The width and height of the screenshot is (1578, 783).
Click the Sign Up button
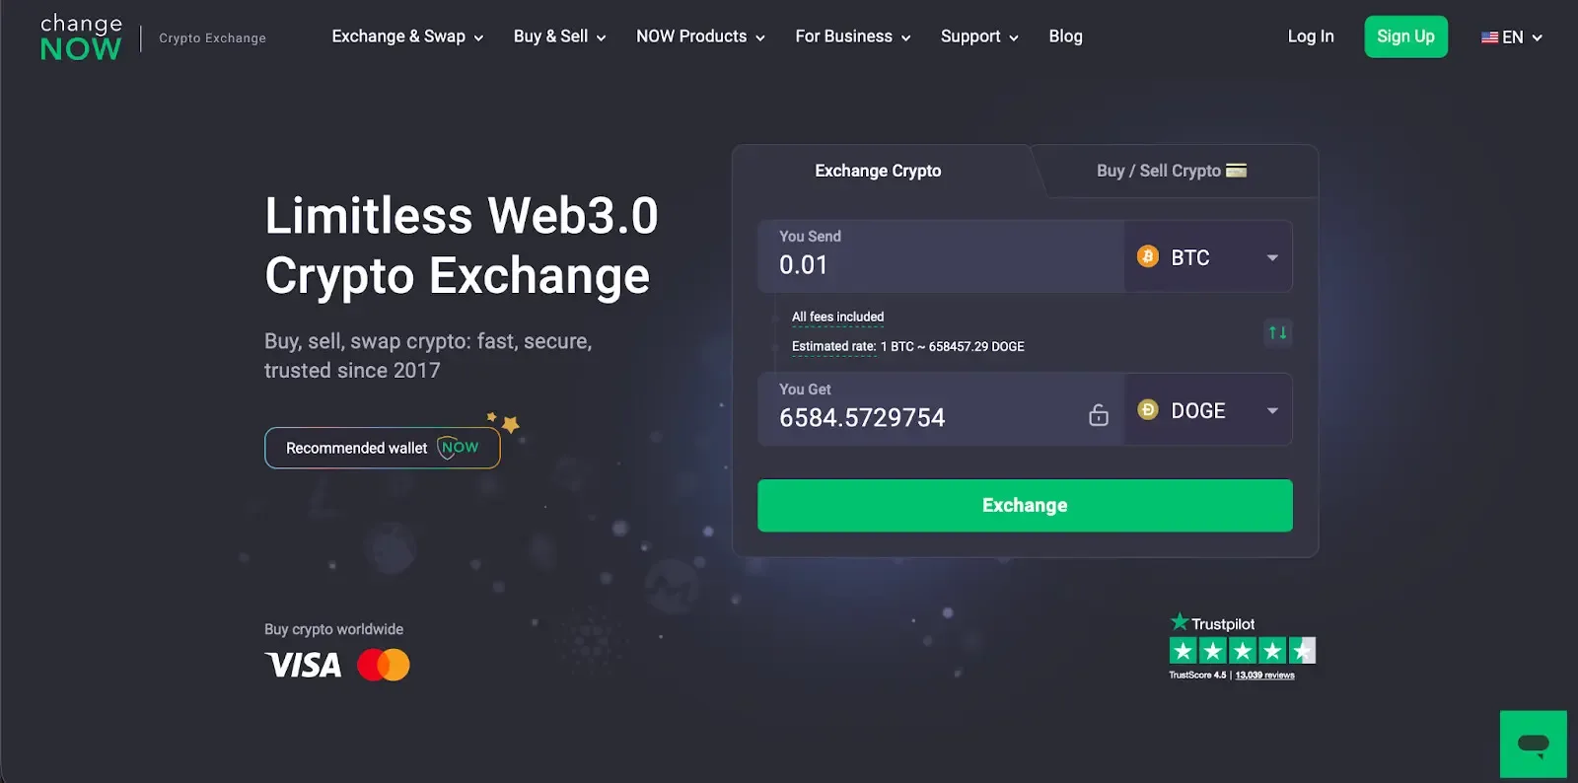point(1405,36)
